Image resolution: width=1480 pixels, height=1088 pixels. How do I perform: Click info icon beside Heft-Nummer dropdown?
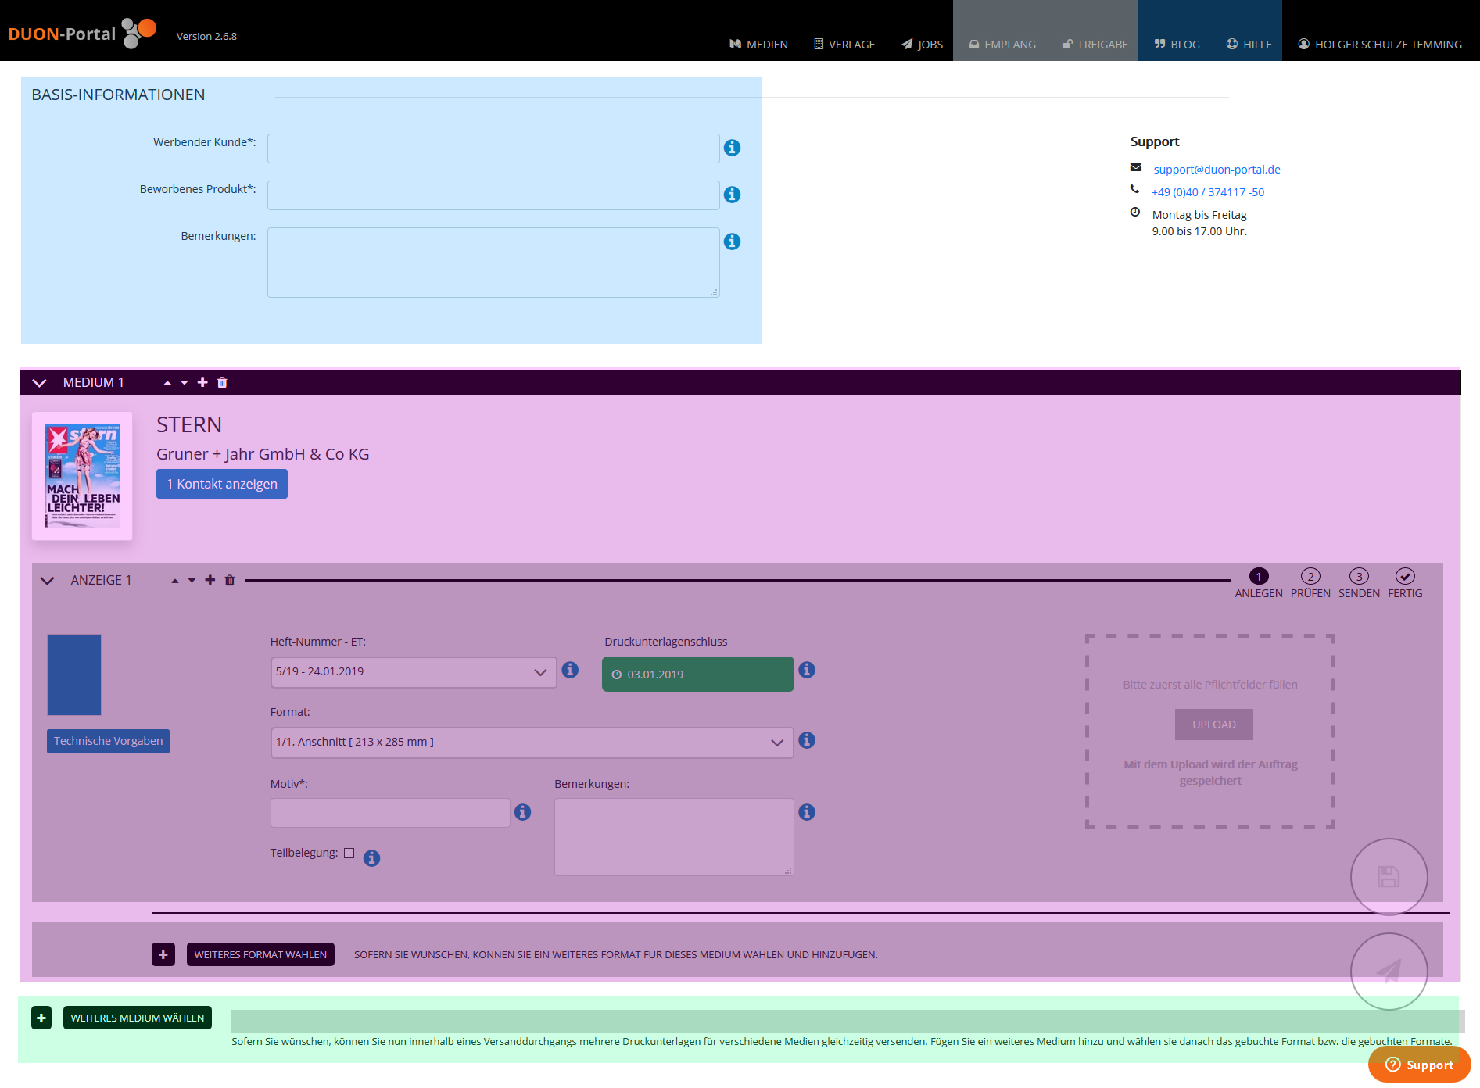pyautogui.click(x=571, y=670)
